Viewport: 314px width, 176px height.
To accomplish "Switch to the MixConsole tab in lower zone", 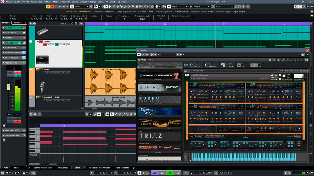I will click(63, 168).
